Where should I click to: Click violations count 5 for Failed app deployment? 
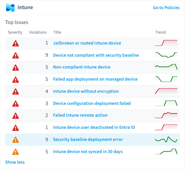[x=47, y=79]
